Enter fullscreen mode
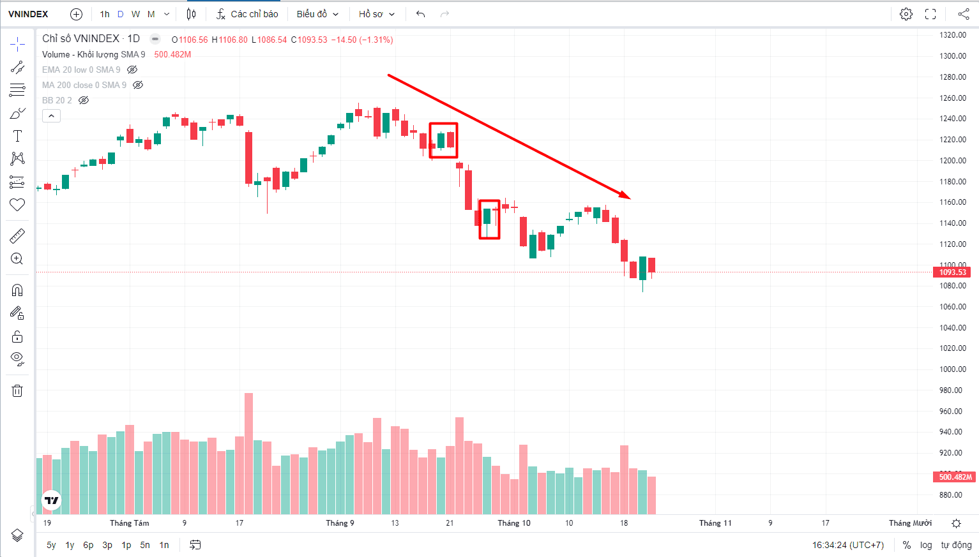979x557 pixels. pos(930,14)
